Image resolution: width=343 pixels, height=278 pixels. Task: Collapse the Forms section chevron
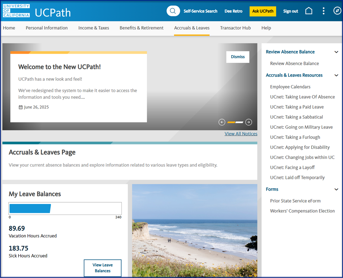point(336,189)
